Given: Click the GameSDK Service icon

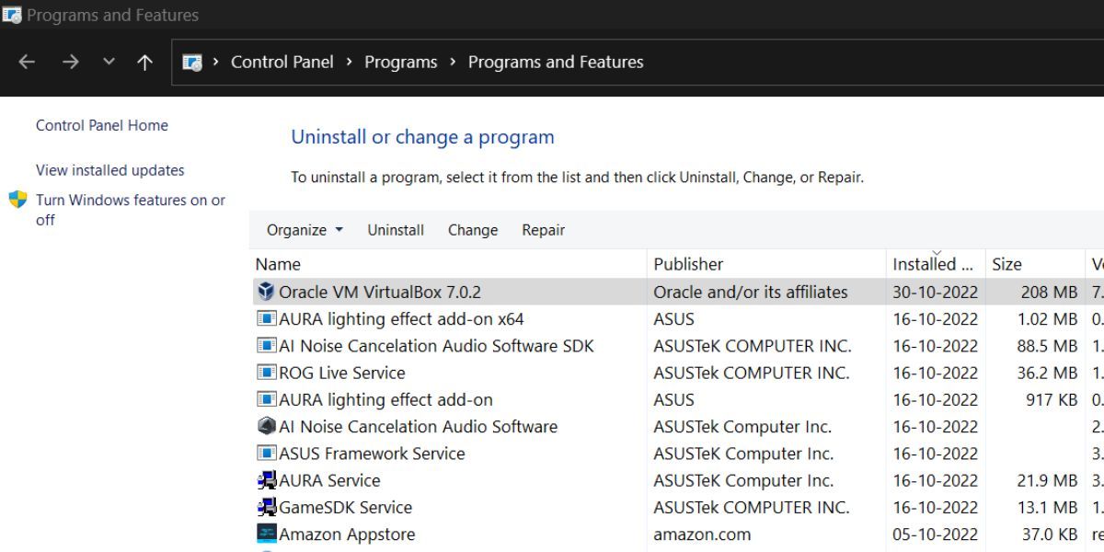Looking at the screenshot, I should [265, 507].
